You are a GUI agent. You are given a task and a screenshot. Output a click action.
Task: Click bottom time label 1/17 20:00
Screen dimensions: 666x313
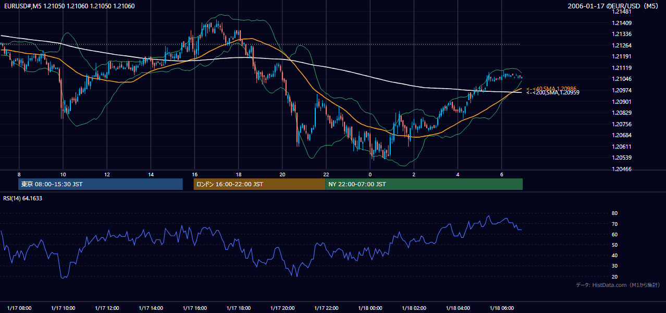tap(283, 308)
